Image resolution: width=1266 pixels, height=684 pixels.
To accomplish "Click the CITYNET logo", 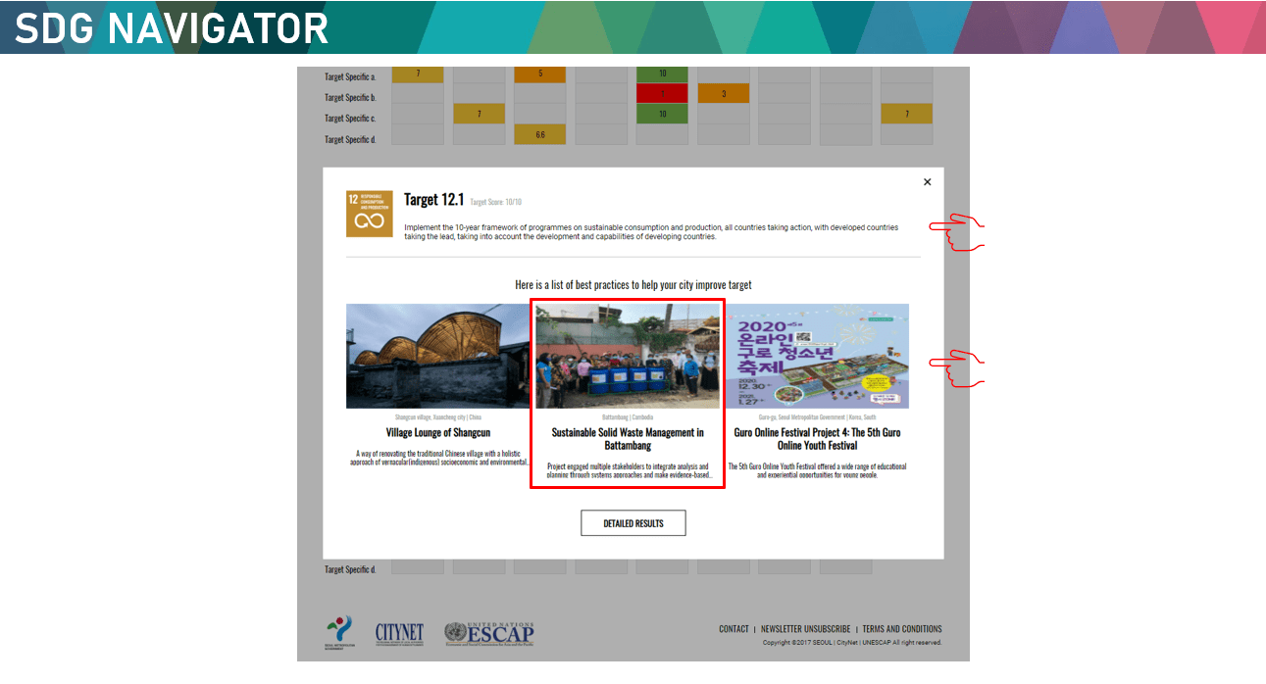I will 399,634.
